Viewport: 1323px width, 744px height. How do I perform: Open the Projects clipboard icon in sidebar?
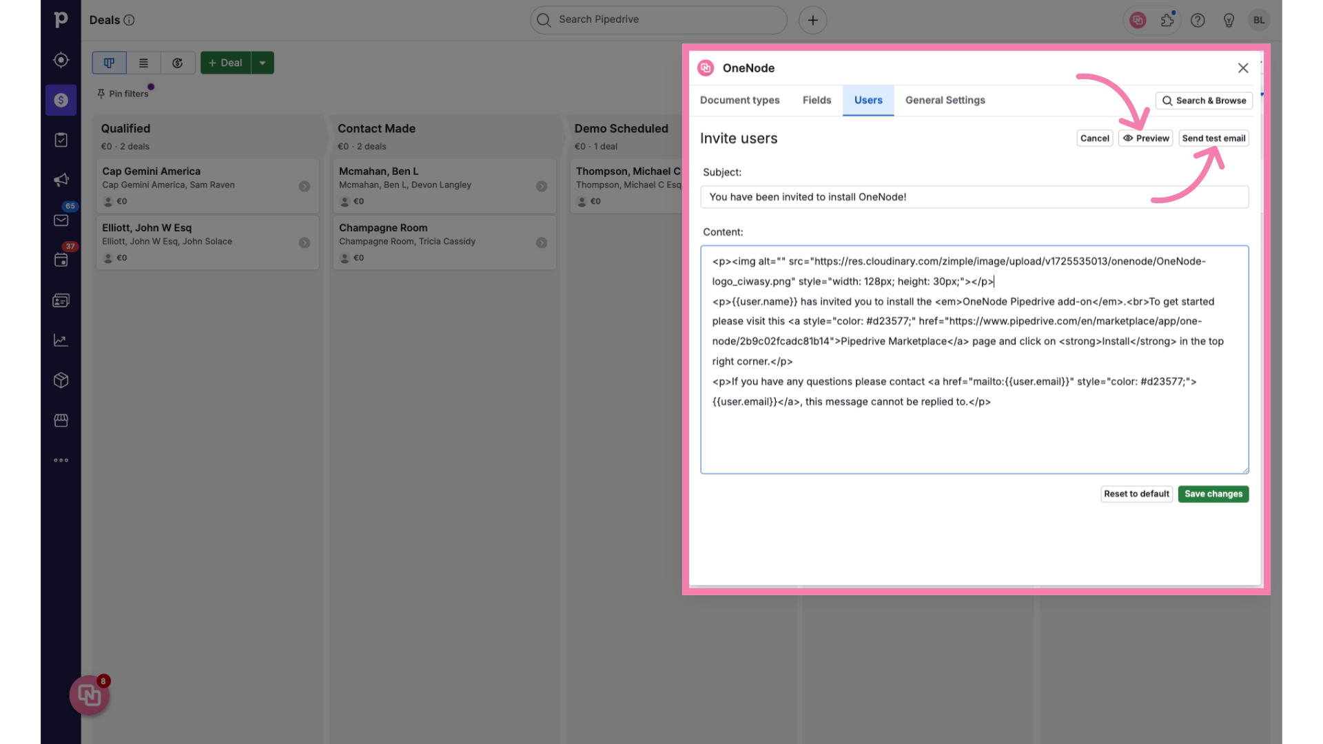click(61, 140)
